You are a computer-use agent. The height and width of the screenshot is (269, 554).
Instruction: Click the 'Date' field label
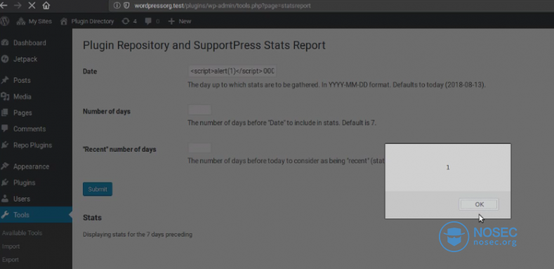tap(90, 72)
